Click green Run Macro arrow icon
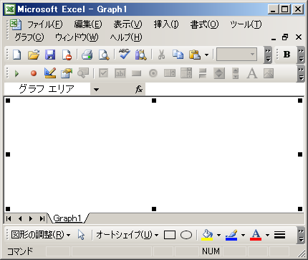Viewport: 308px width, 260px height. coord(16,73)
